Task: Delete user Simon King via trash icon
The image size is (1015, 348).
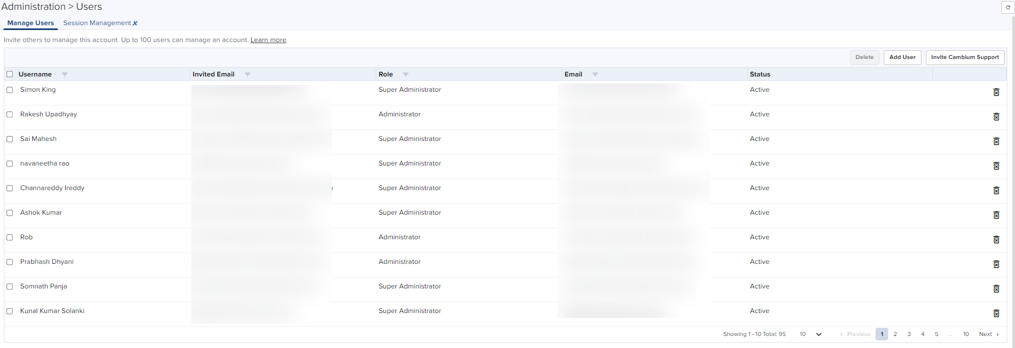Action: (996, 92)
